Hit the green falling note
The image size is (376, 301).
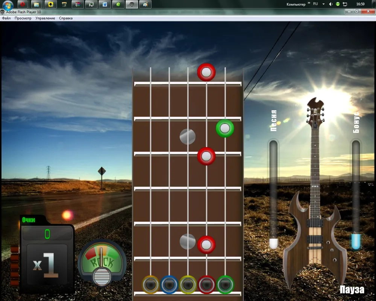tap(225, 129)
